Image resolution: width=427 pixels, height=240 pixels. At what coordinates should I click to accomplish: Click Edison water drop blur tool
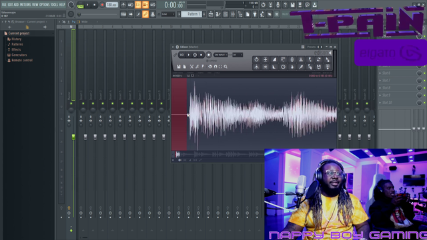point(292,67)
